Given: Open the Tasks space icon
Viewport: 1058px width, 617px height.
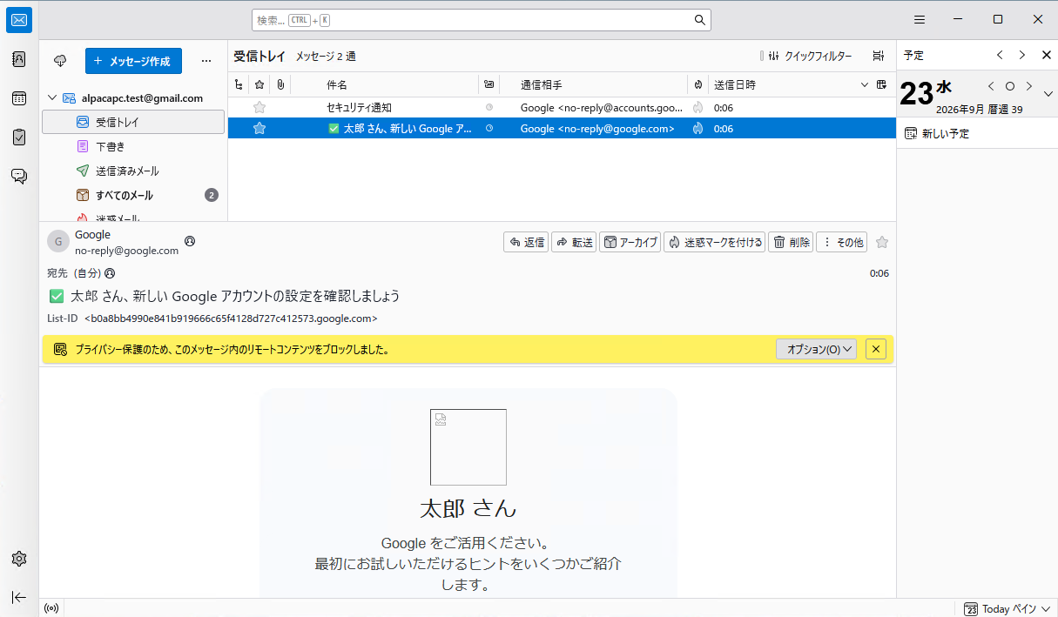Looking at the screenshot, I should pos(19,137).
